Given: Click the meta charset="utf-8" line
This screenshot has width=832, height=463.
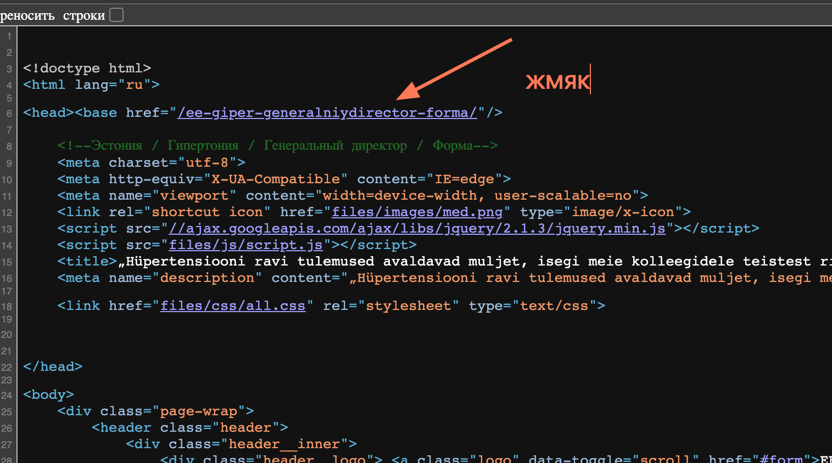Looking at the screenshot, I should coord(152,162).
